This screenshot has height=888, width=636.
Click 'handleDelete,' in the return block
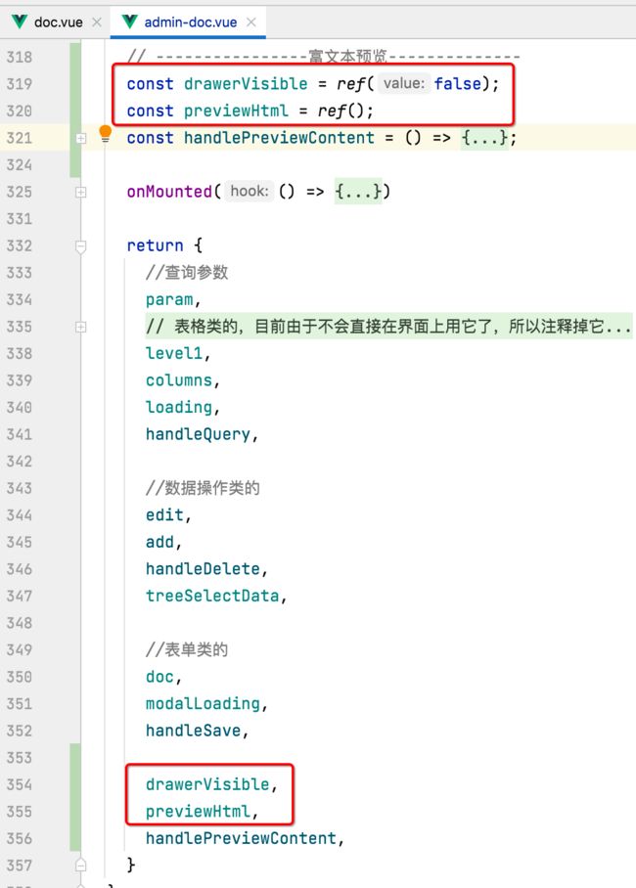(206, 568)
